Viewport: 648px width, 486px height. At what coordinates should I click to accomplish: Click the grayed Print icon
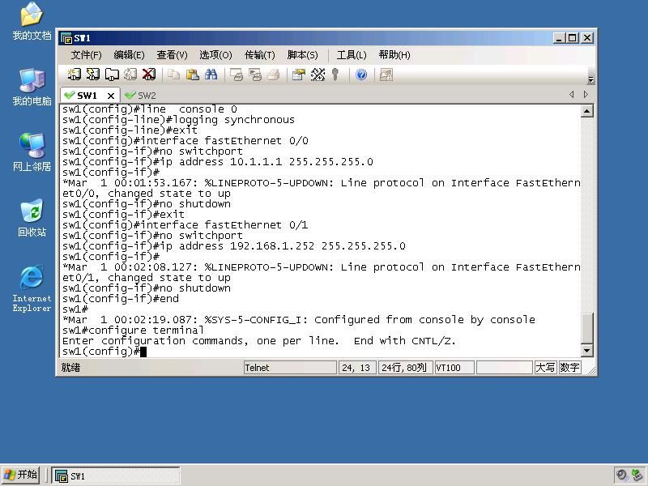coord(274,75)
